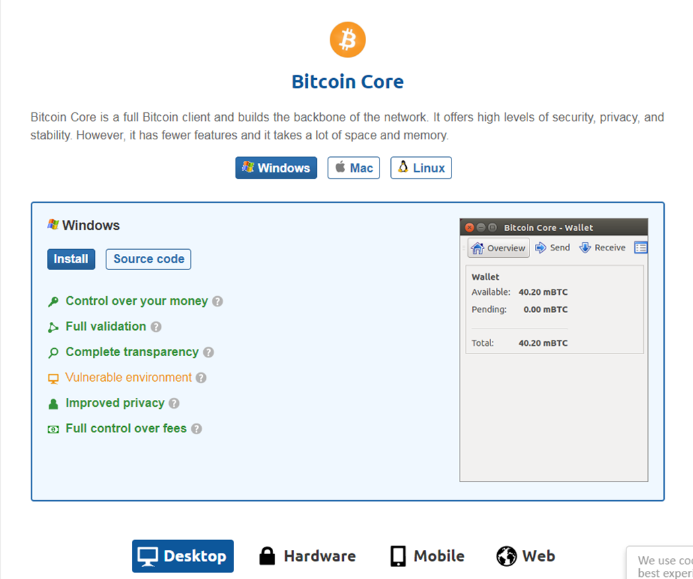The width and height of the screenshot is (693, 579).
Task: Show help for Full validation
Action: point(156,327)
